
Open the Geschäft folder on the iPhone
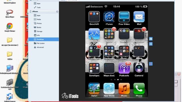[94, 17]
